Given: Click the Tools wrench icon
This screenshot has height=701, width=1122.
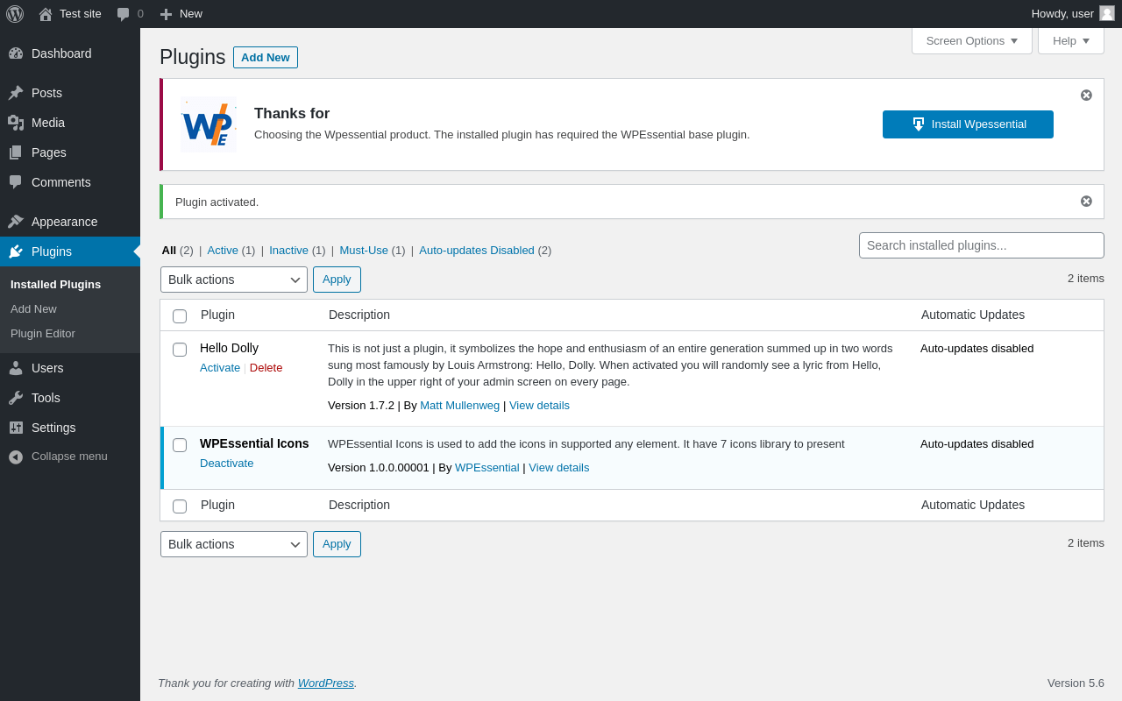Looking at the screenshot, I should tap(16, 398).
